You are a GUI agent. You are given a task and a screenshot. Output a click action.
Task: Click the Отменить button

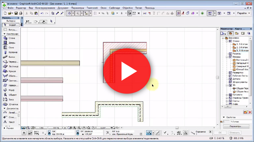[x=235, y=133]
